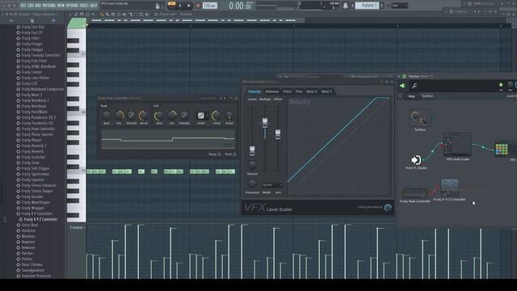Open the Mode selector in VFX Level Scaler
This screenshot has width=517, height=291.
272,185
